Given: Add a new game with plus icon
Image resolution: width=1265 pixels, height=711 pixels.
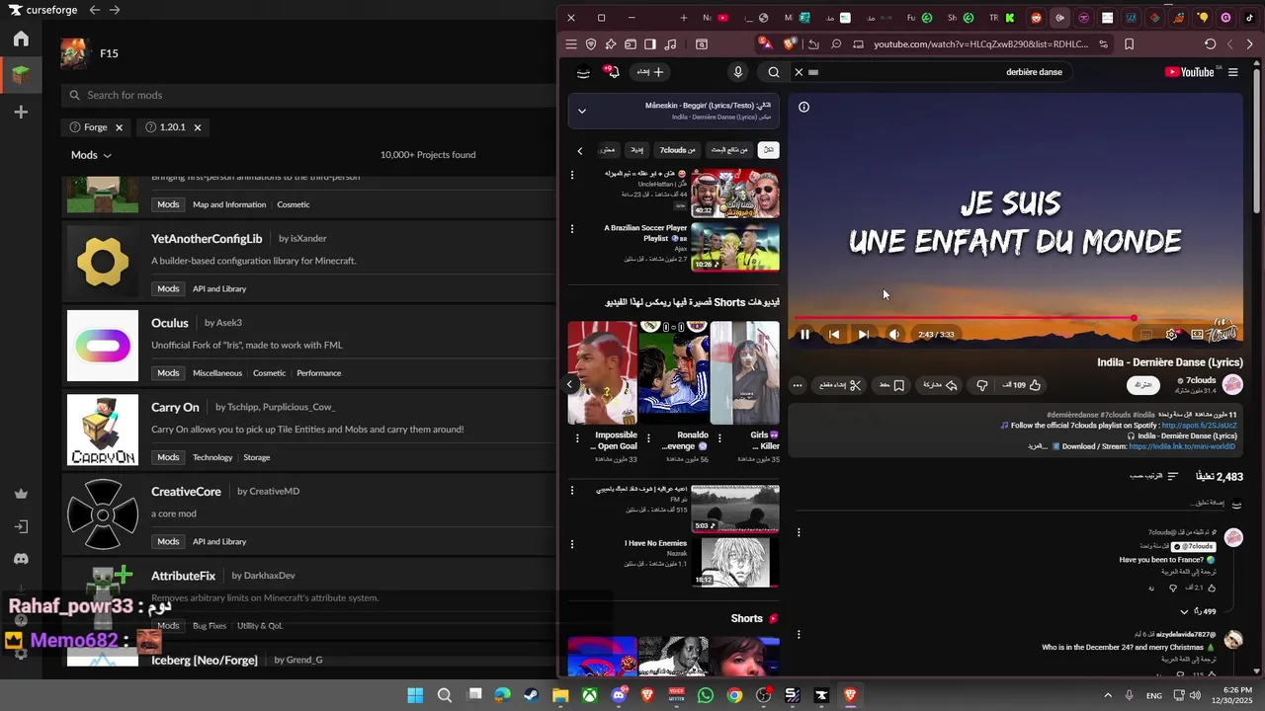Looking at the screenshot, I should pyautogui.click(x=21, y=113).
